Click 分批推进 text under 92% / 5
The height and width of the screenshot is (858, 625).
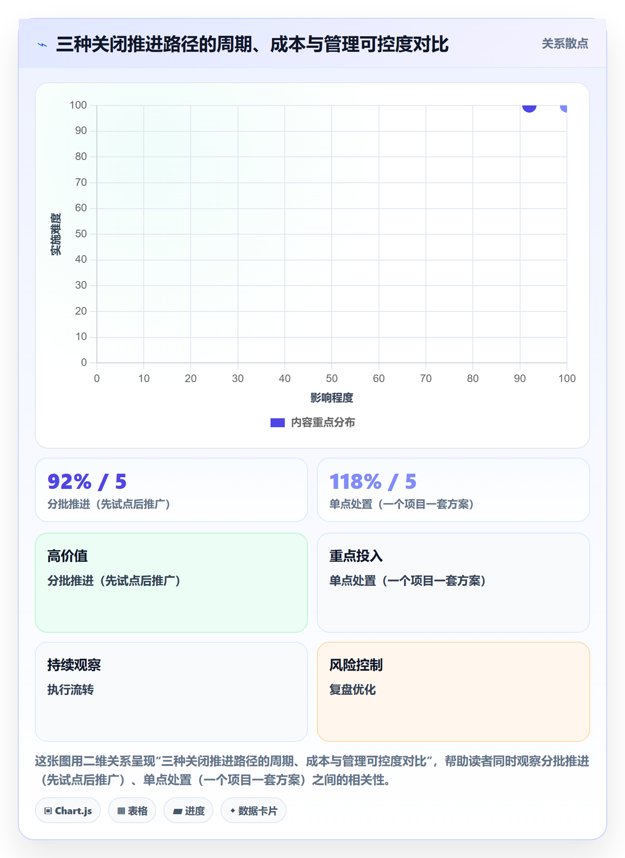[x=109, y=504]
